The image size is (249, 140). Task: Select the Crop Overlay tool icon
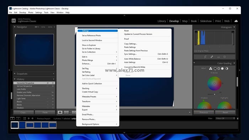pyautogui.click(x=205, y=57)
